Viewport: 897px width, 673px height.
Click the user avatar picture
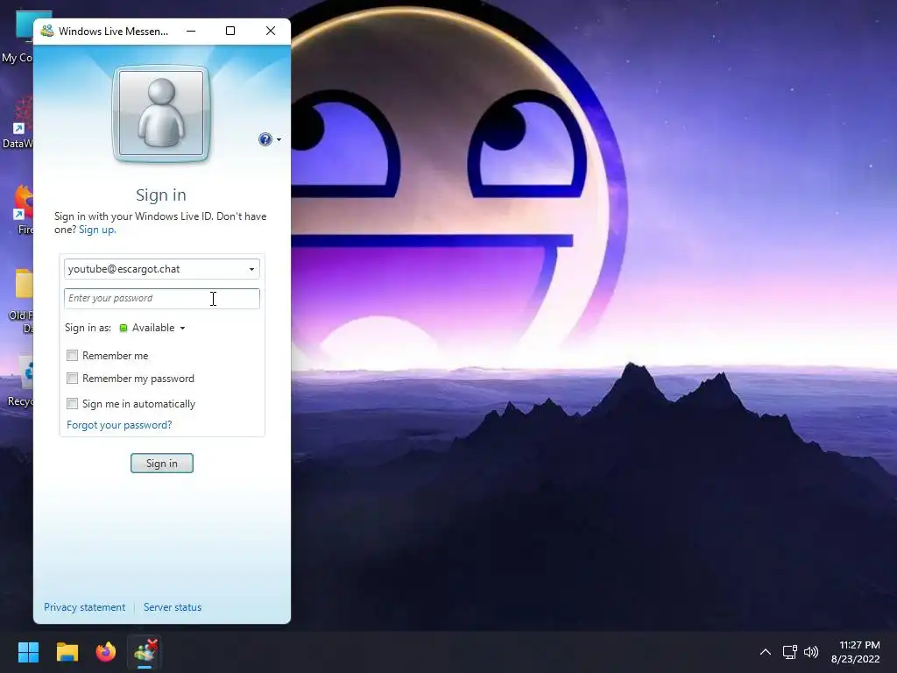pos(161,113)
